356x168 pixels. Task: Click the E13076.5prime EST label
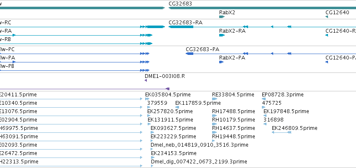[18, 111]
